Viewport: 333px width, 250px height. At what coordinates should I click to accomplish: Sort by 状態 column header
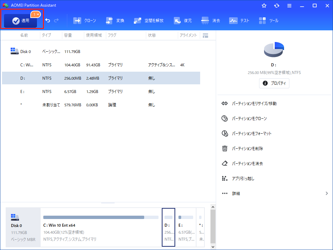(152, 35)
